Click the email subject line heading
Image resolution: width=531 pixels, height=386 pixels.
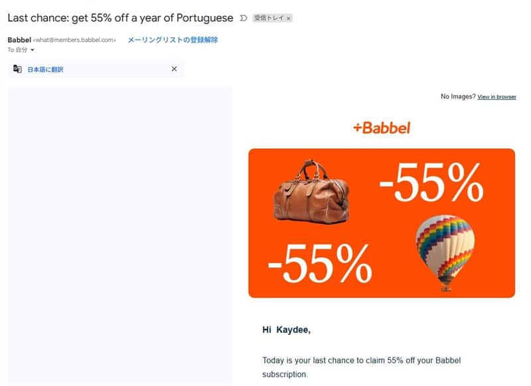(120, 18)
